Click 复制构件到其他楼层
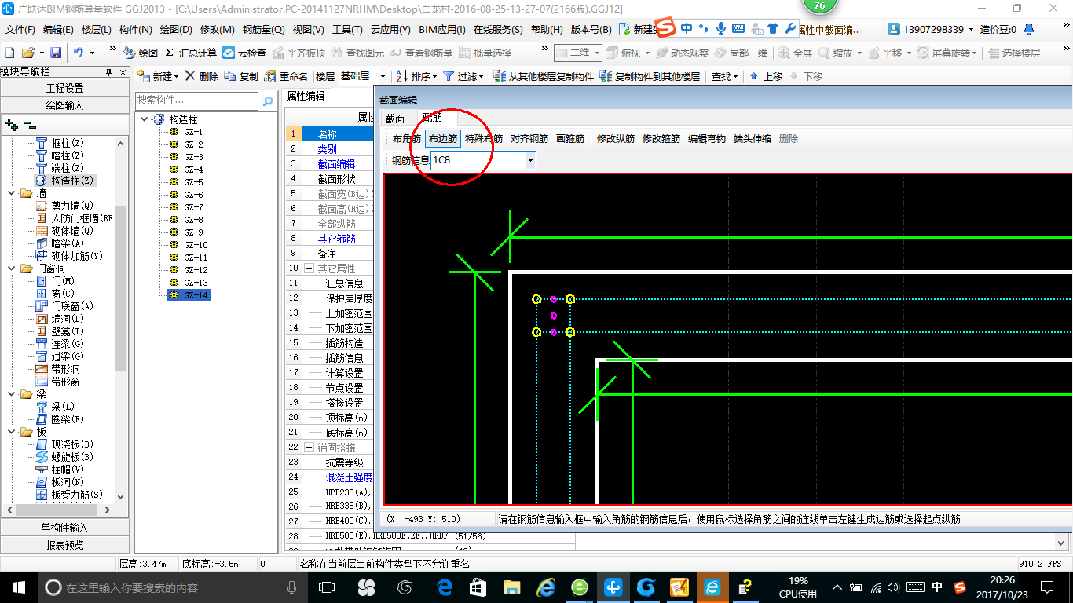This screenshot has width=1073, height=603. pyautogui.click(x=650, y=76)
